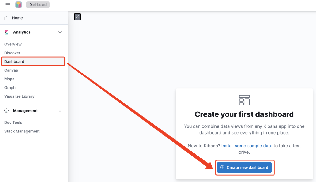Click the Kibana Analytics logo icon
Viewport: 316px width, 182px height.
coord(6,32)
